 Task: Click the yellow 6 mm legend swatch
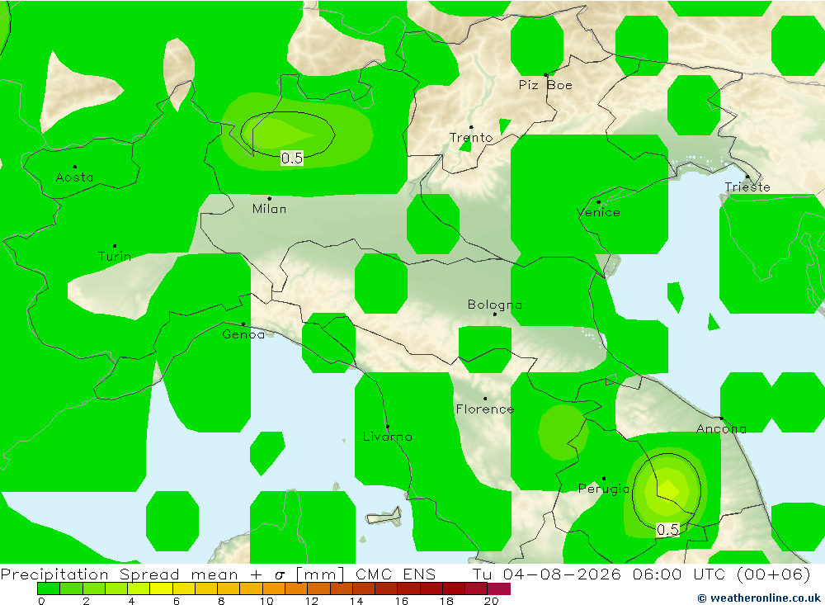pyautogui.click(x=184, y=588)
